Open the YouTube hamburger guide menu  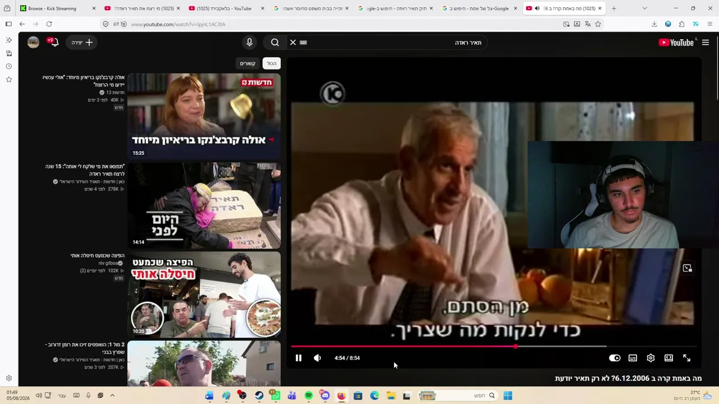pos(706,43)
